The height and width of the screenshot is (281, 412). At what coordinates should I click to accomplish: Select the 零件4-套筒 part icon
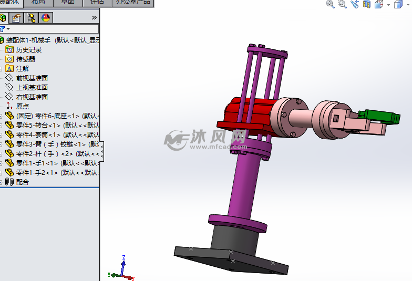pos(9,134)
